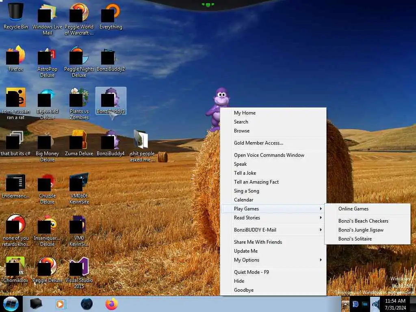This screenshot has width=416, height=312.
Task: Choose Browse in the Bonzi menu
Action: [x=273, y=131]
